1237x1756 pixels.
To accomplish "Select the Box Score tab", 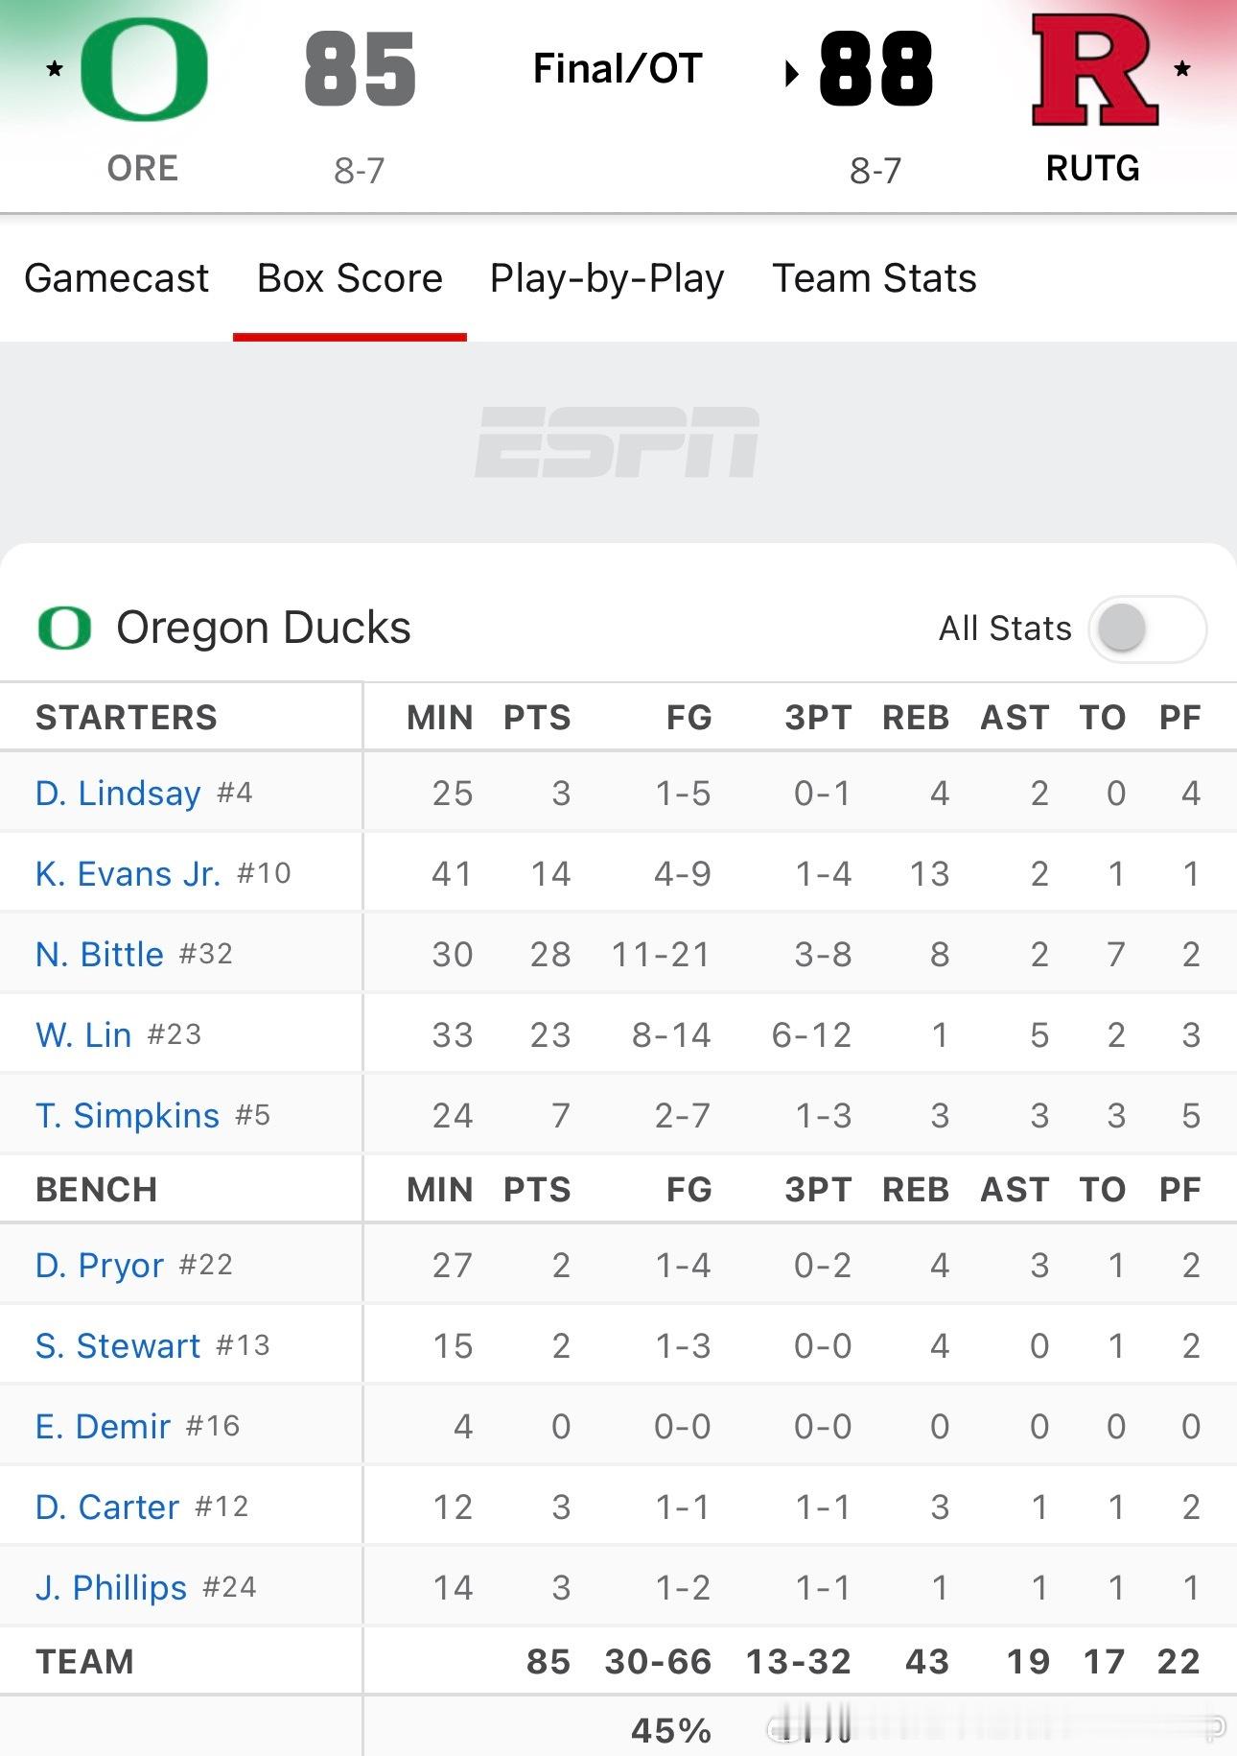I will (350, 278).
